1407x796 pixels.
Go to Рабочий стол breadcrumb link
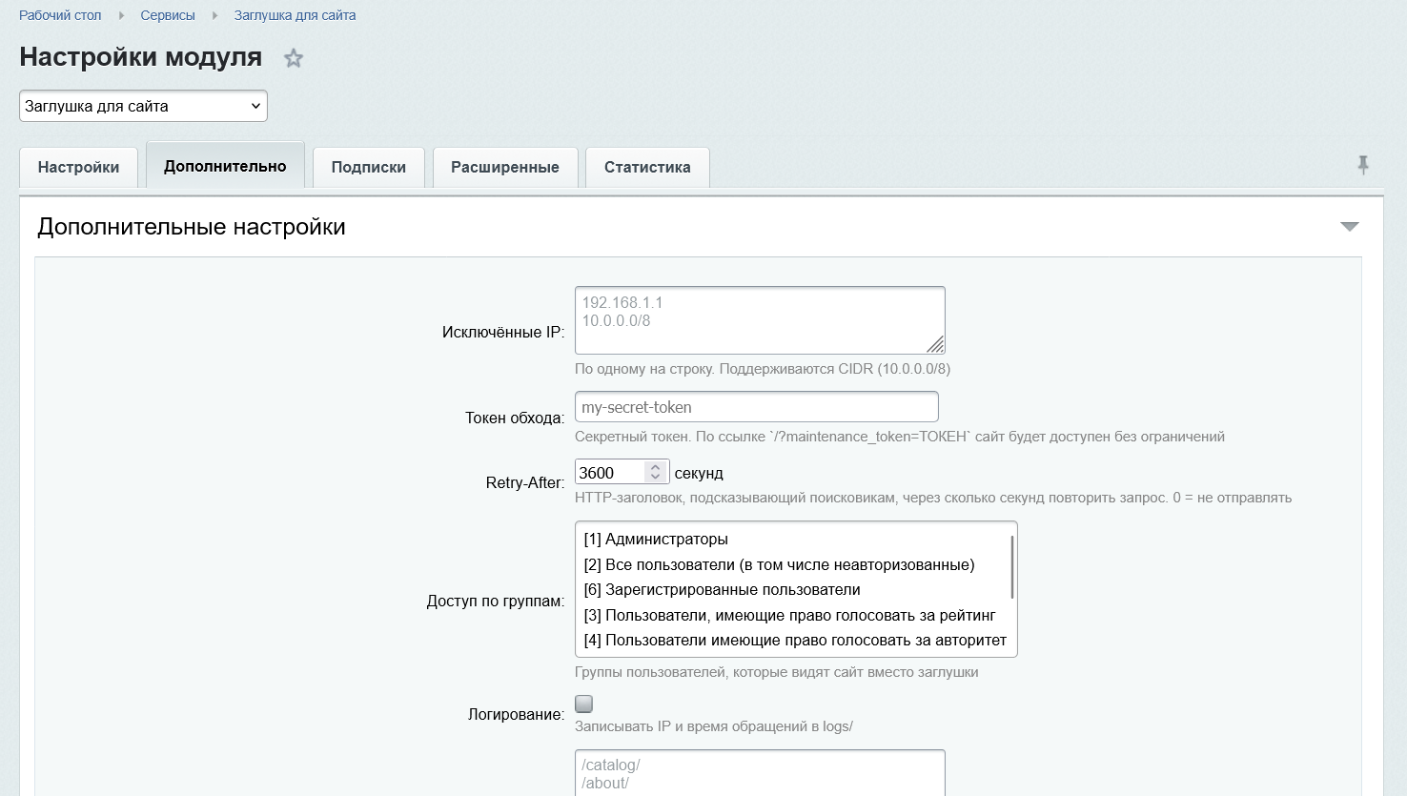(x=60, y=15)
